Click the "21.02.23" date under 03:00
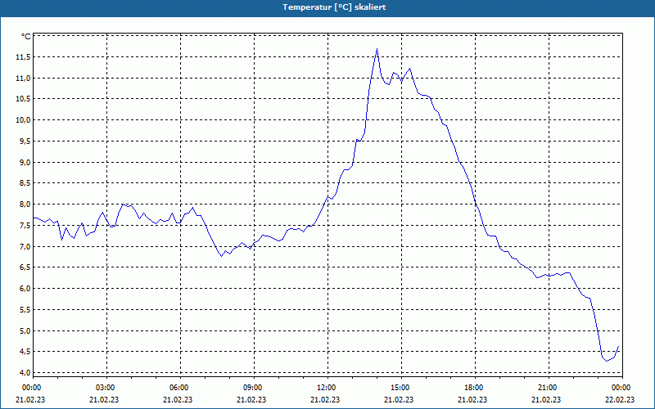Image resolution: width=655 pixels, height=409 pixels. pyautogui.click(x=104, y=399)
